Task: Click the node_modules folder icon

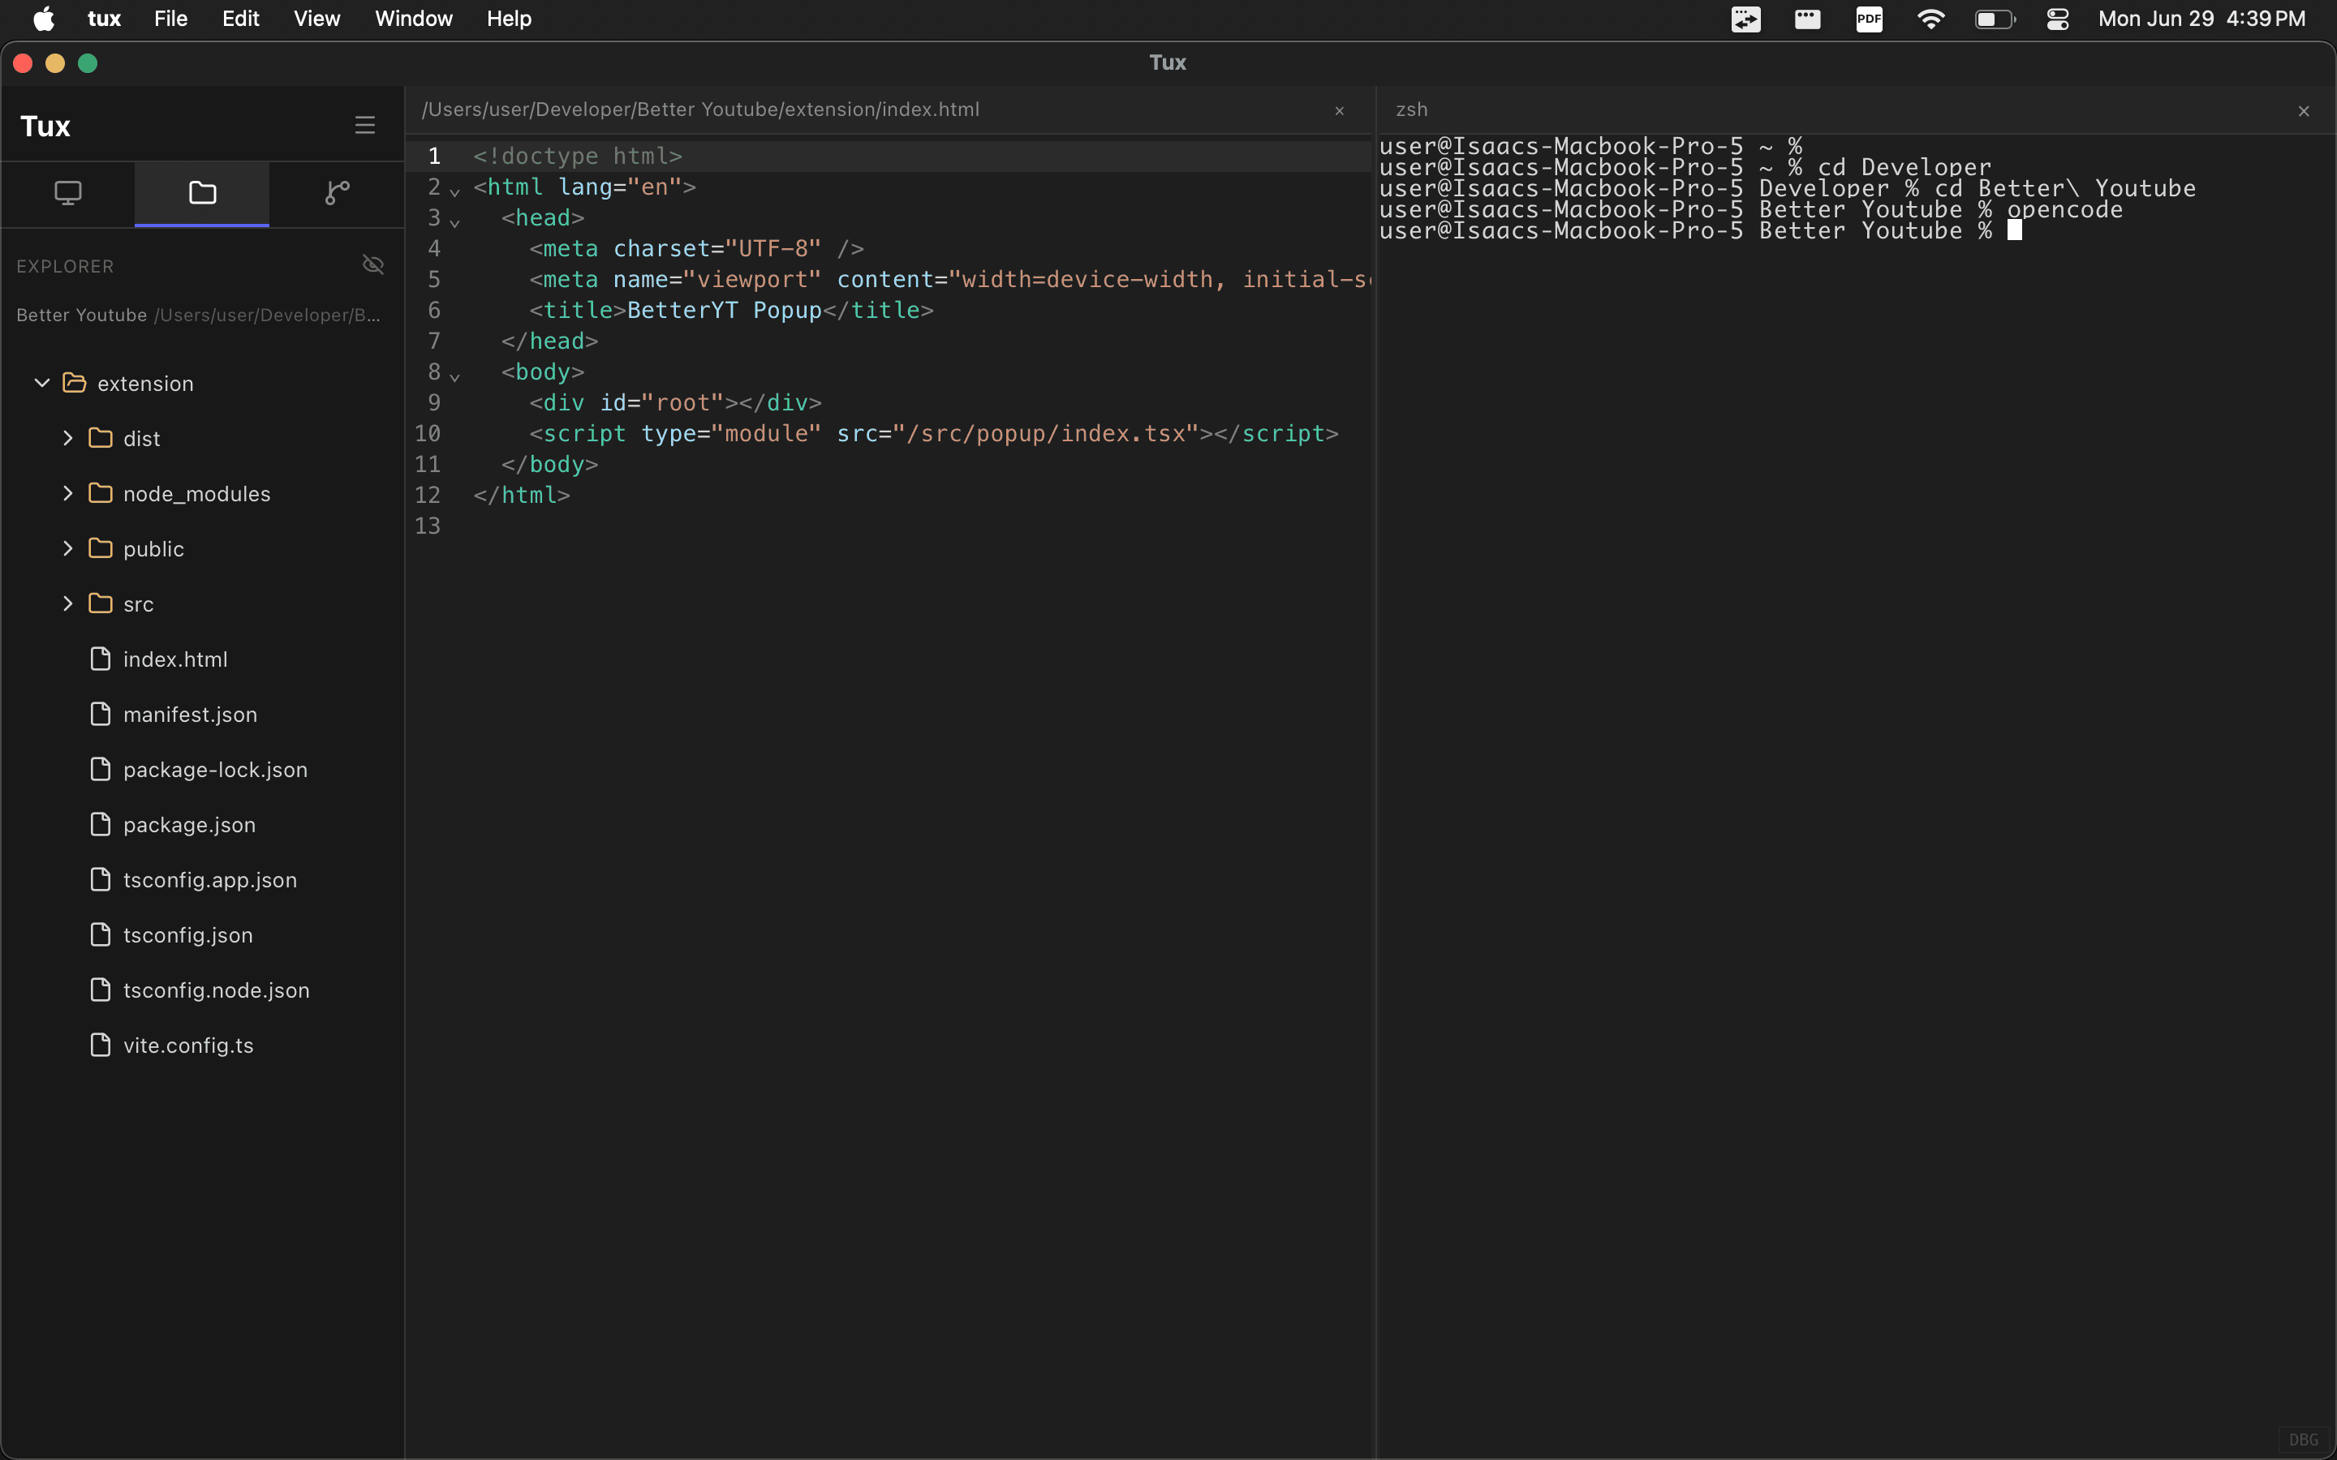Action: 101,493
